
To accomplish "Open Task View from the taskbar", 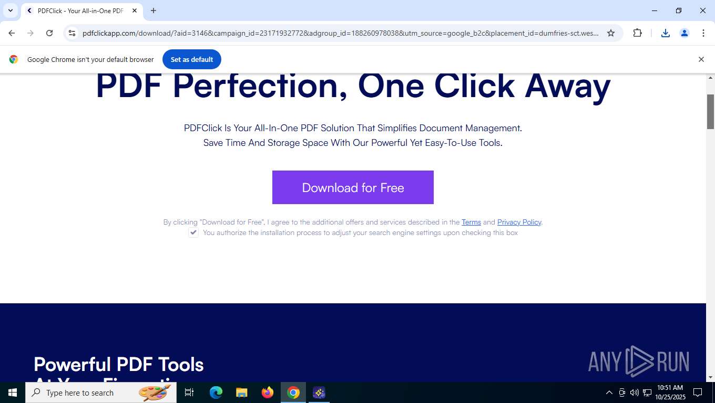I will coord(189,393).
